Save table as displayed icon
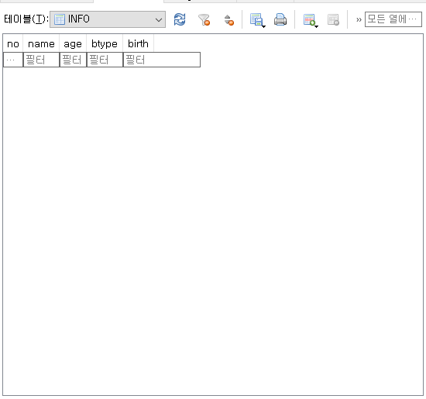The image size is (426, 399). [256, 19]
